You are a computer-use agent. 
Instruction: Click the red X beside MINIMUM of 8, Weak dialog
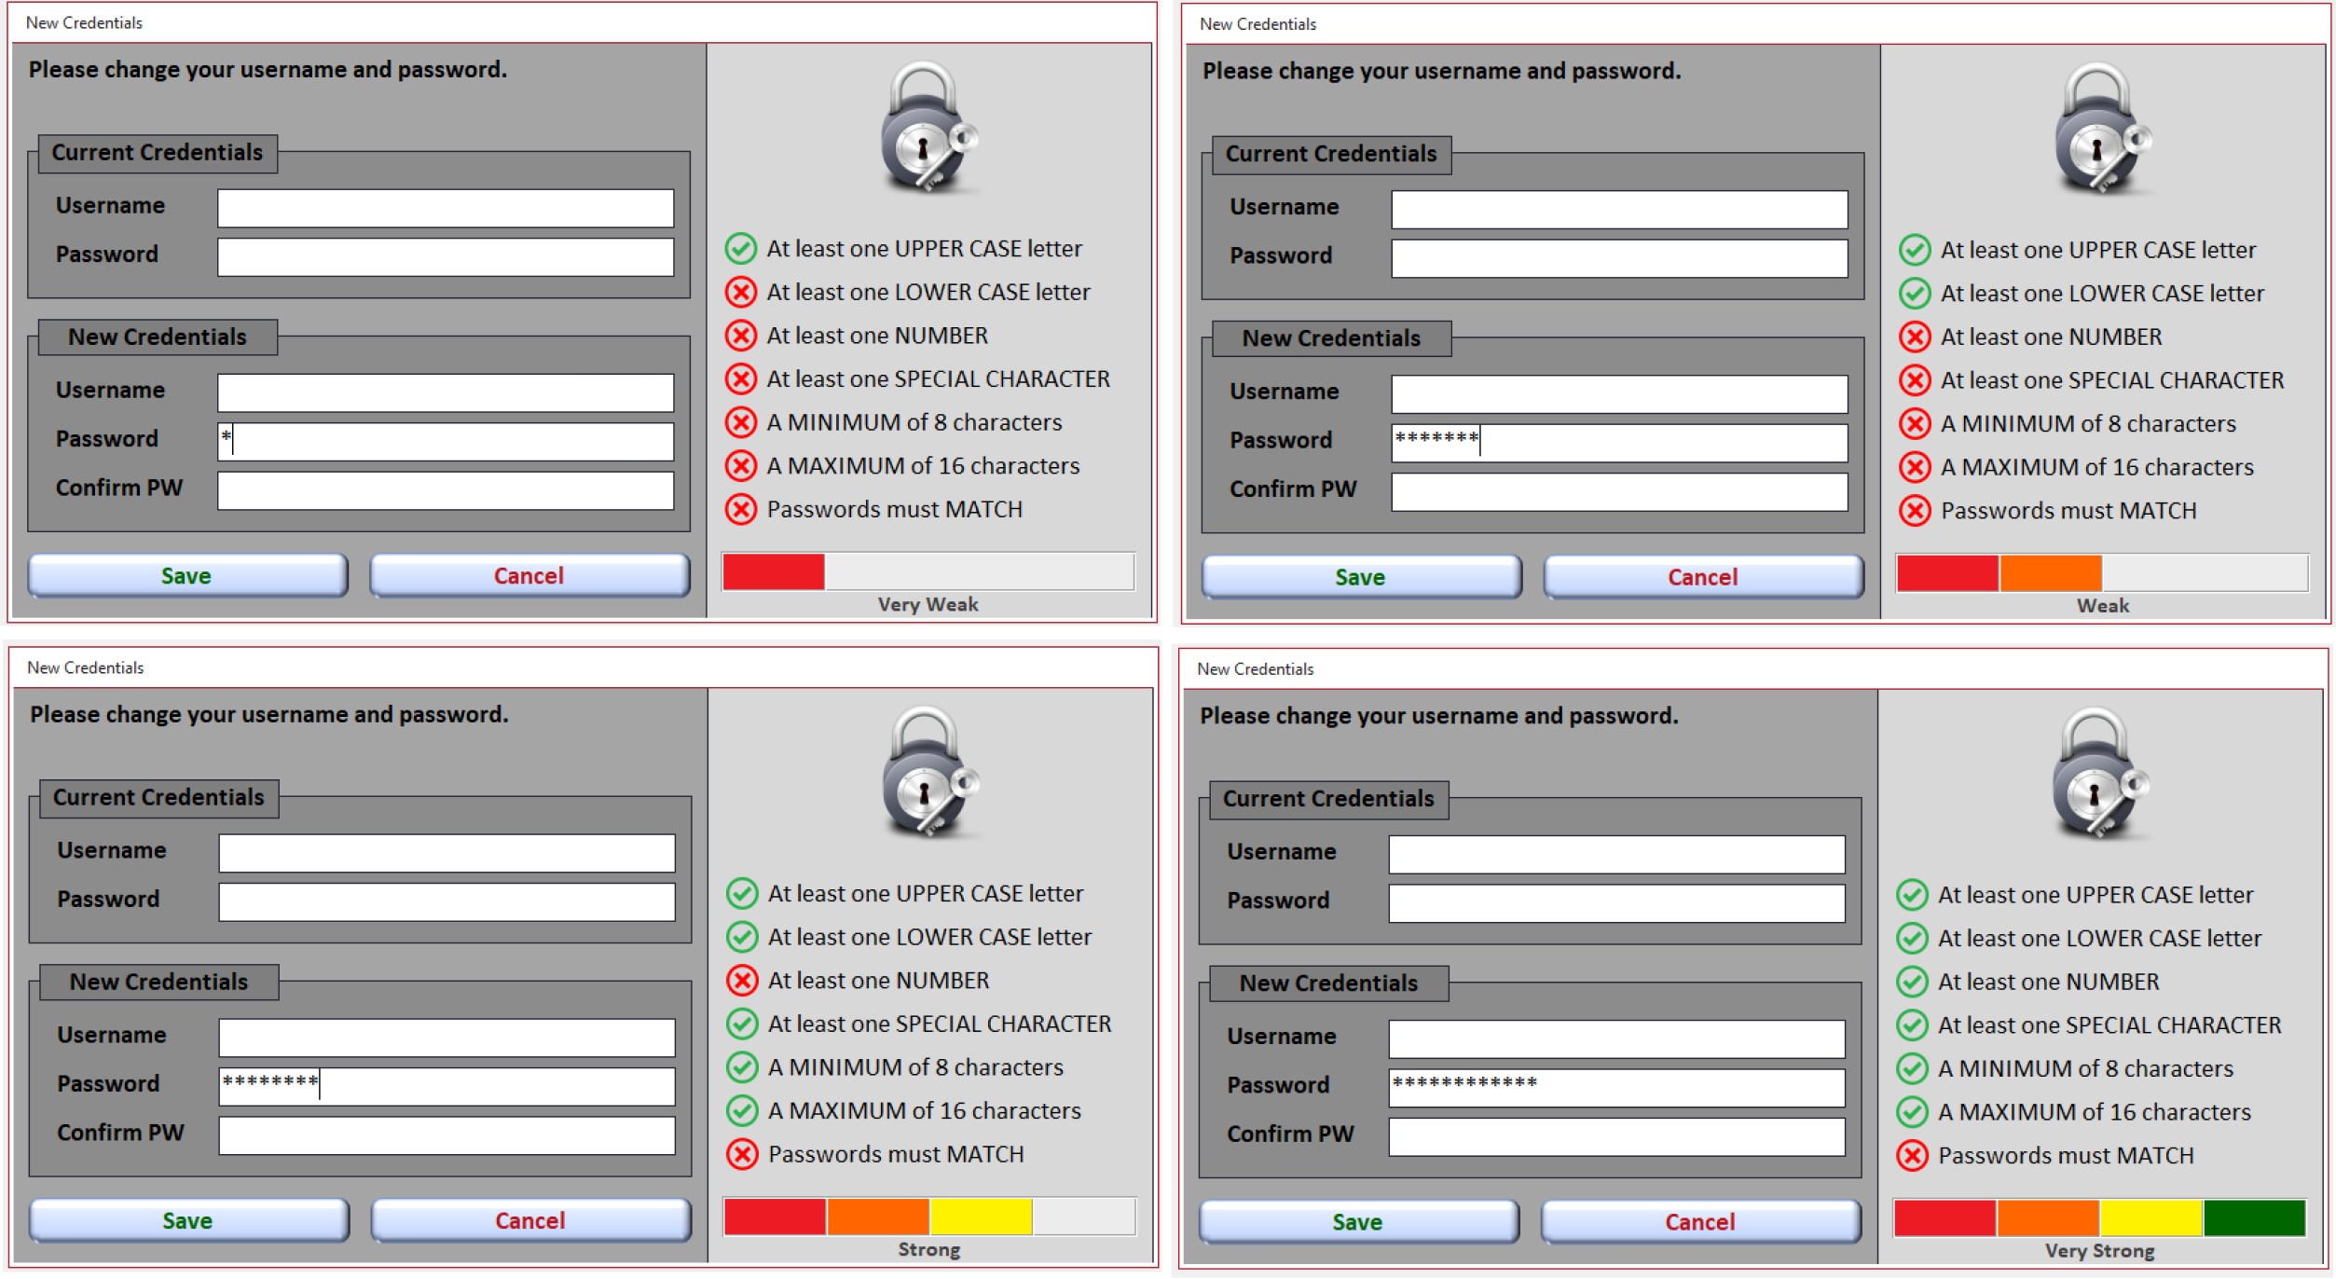click(1915, 424)
